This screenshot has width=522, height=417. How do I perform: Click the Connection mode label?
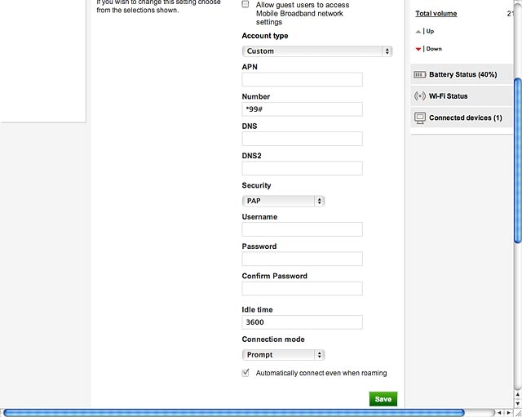273,339
